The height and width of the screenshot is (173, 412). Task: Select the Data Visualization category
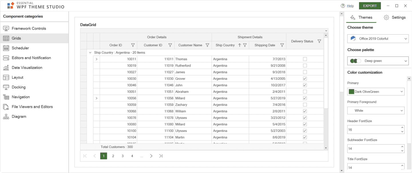[x=27, y=68]
